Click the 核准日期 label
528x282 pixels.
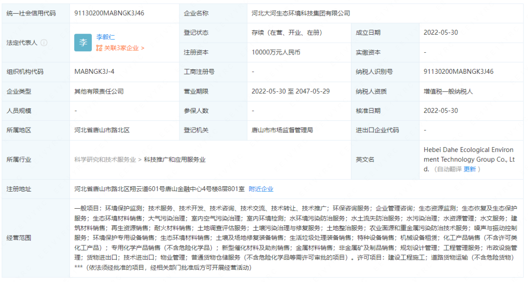pyautogui.click(x=368, y=111)
